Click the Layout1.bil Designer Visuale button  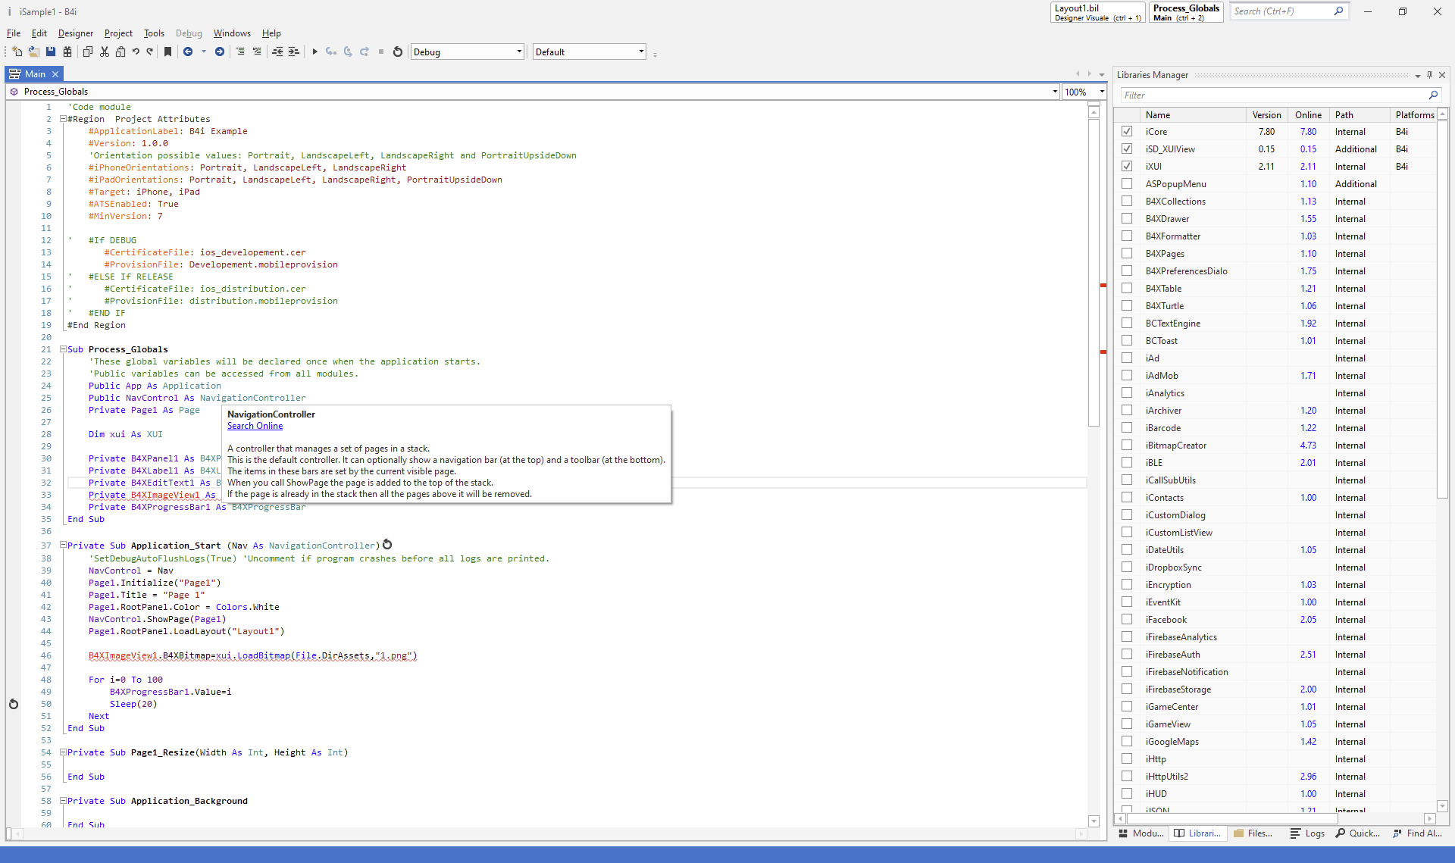click(1097, 12)
